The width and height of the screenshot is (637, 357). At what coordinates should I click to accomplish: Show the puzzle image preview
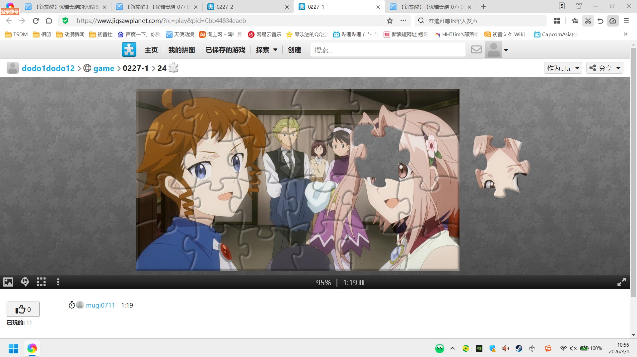8,282
